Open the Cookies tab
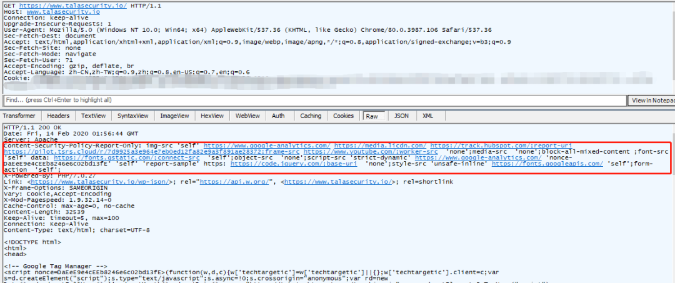 (x=344, y=116)
